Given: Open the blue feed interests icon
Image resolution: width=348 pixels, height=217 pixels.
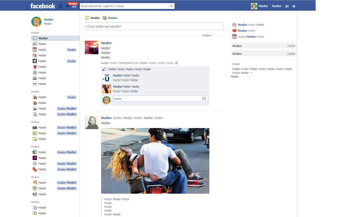Looking at the screenshot, I should 35,208.
